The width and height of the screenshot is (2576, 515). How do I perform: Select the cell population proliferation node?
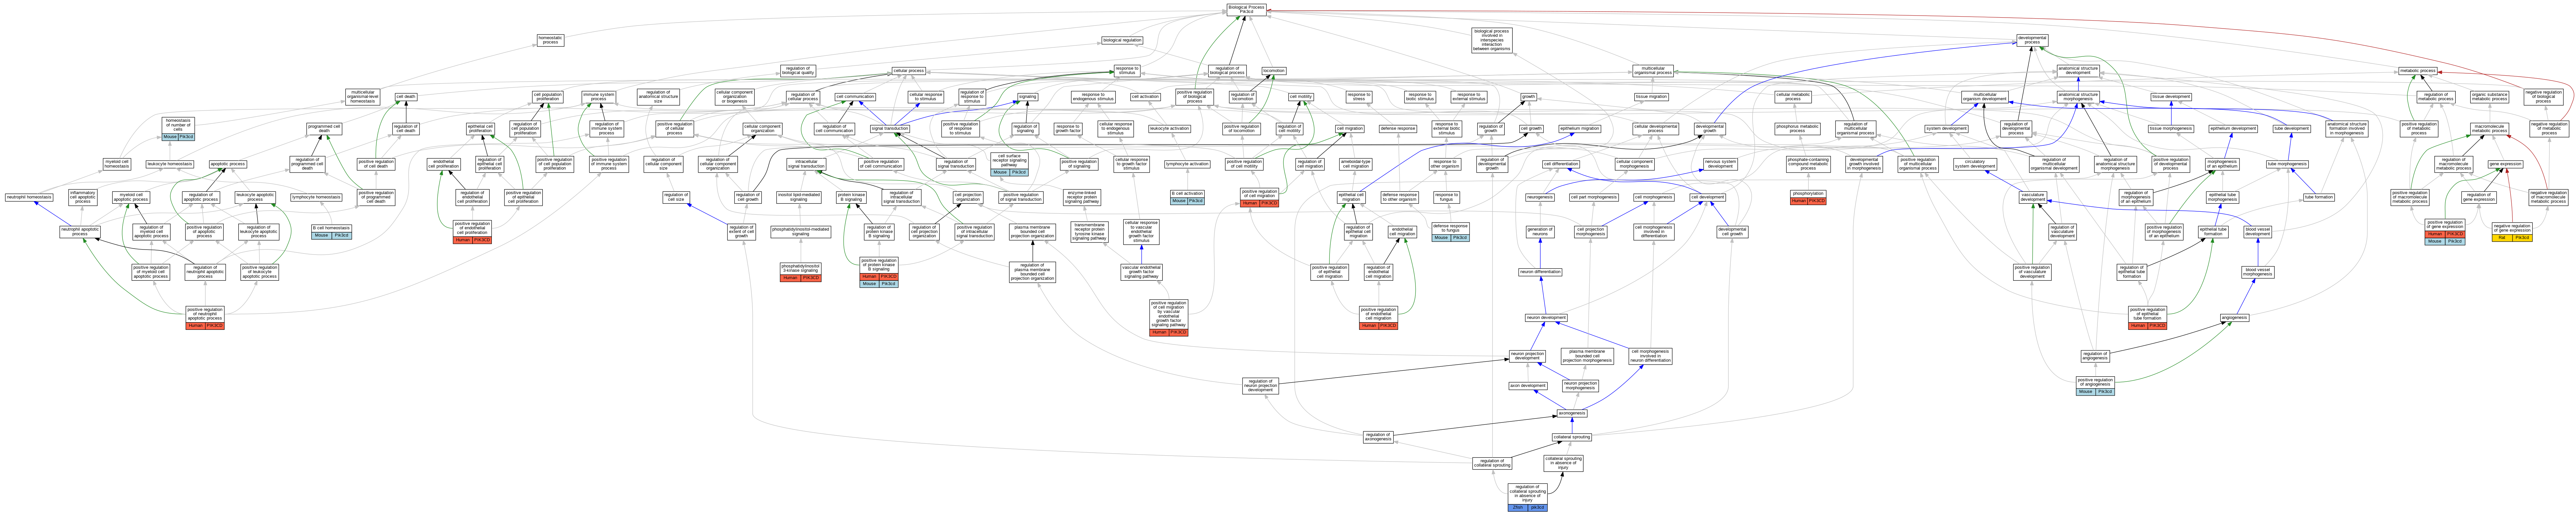548,97
